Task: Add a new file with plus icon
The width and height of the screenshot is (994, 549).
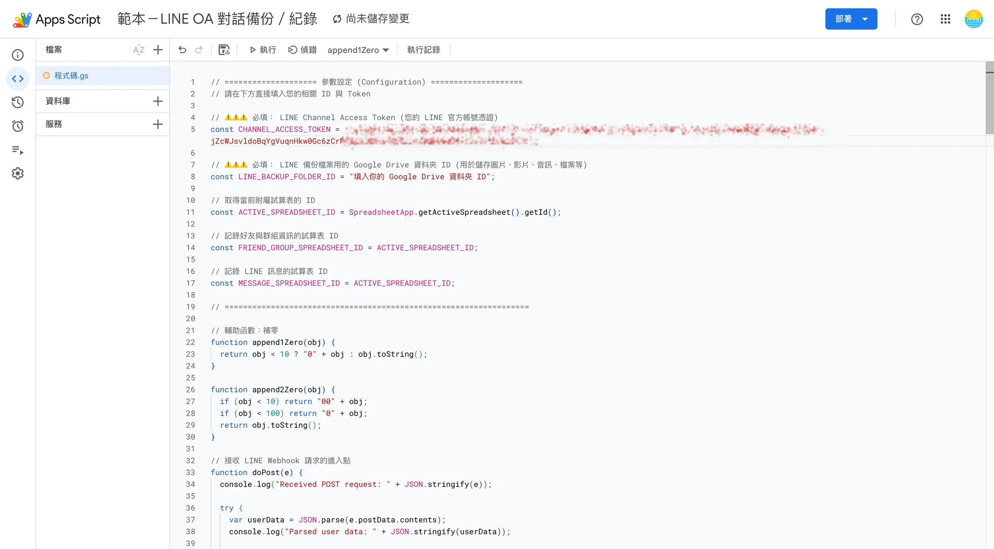Action: (158, 50)
